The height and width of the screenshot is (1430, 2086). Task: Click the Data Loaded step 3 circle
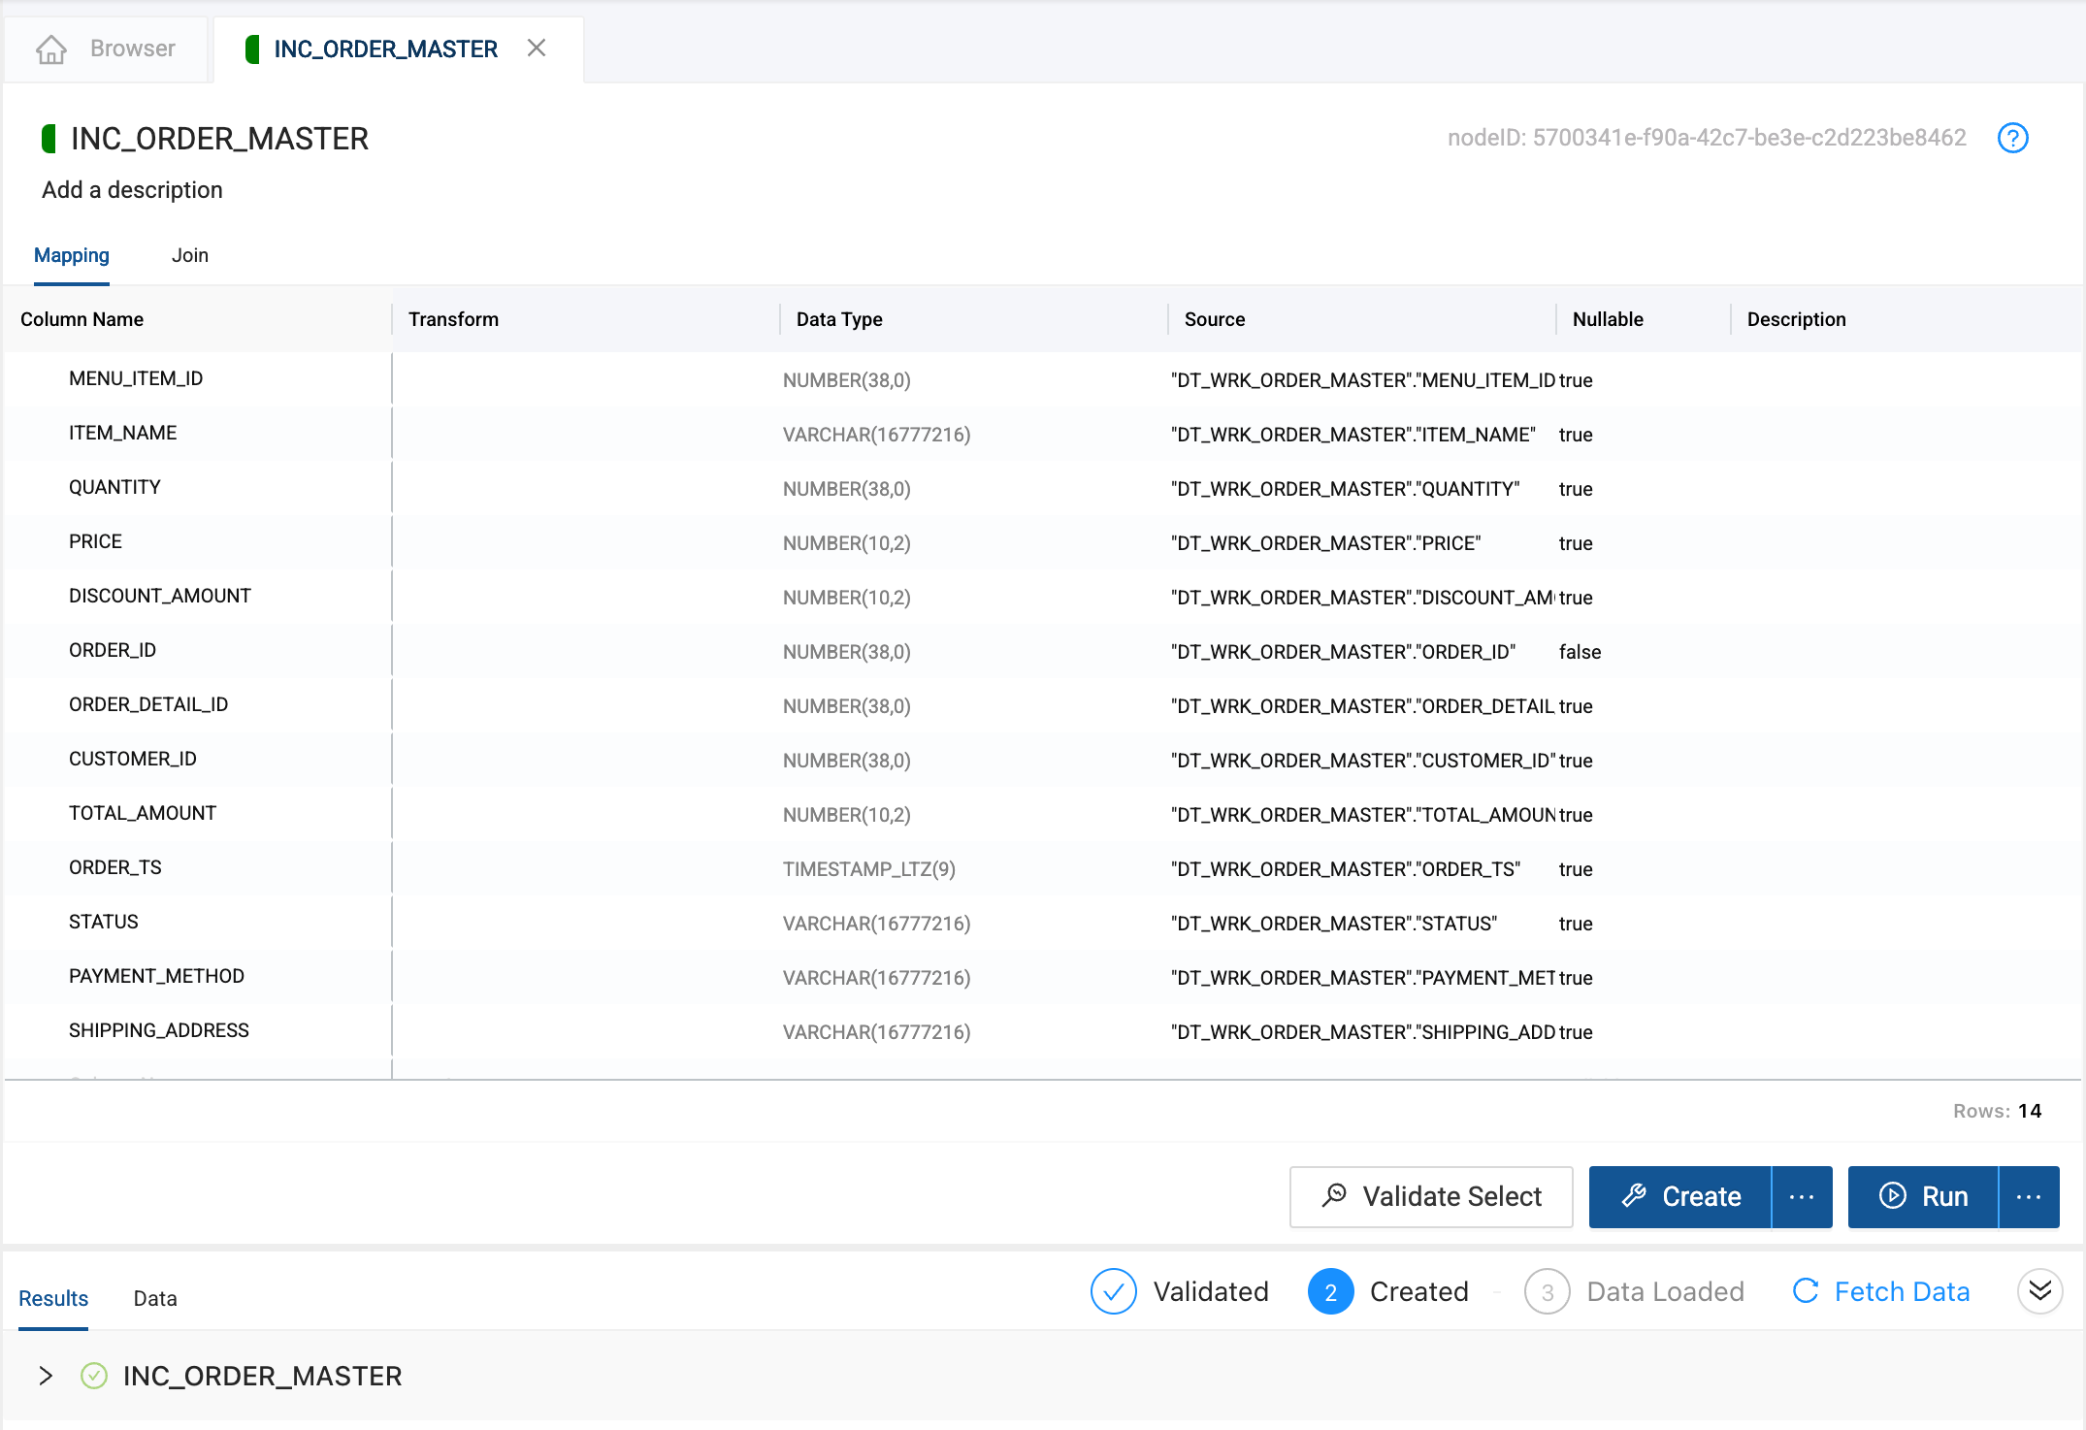point(1547,1291)
